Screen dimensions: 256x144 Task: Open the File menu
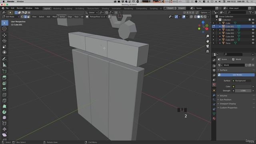(x=7, y=8)
